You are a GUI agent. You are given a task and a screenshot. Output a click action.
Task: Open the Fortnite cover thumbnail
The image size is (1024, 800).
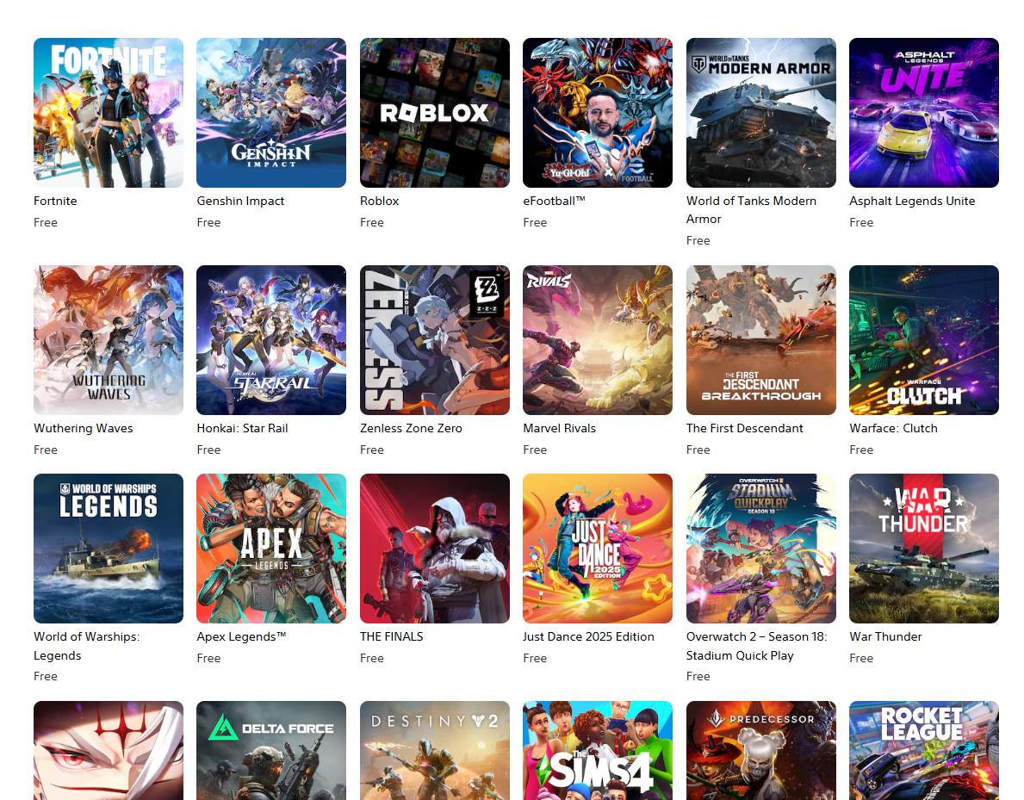click(109, 113)
